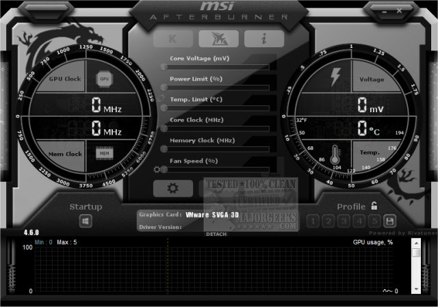Click the MEM chip icon
The width and height of the screenshot is (438, 307).
[105, 153]
